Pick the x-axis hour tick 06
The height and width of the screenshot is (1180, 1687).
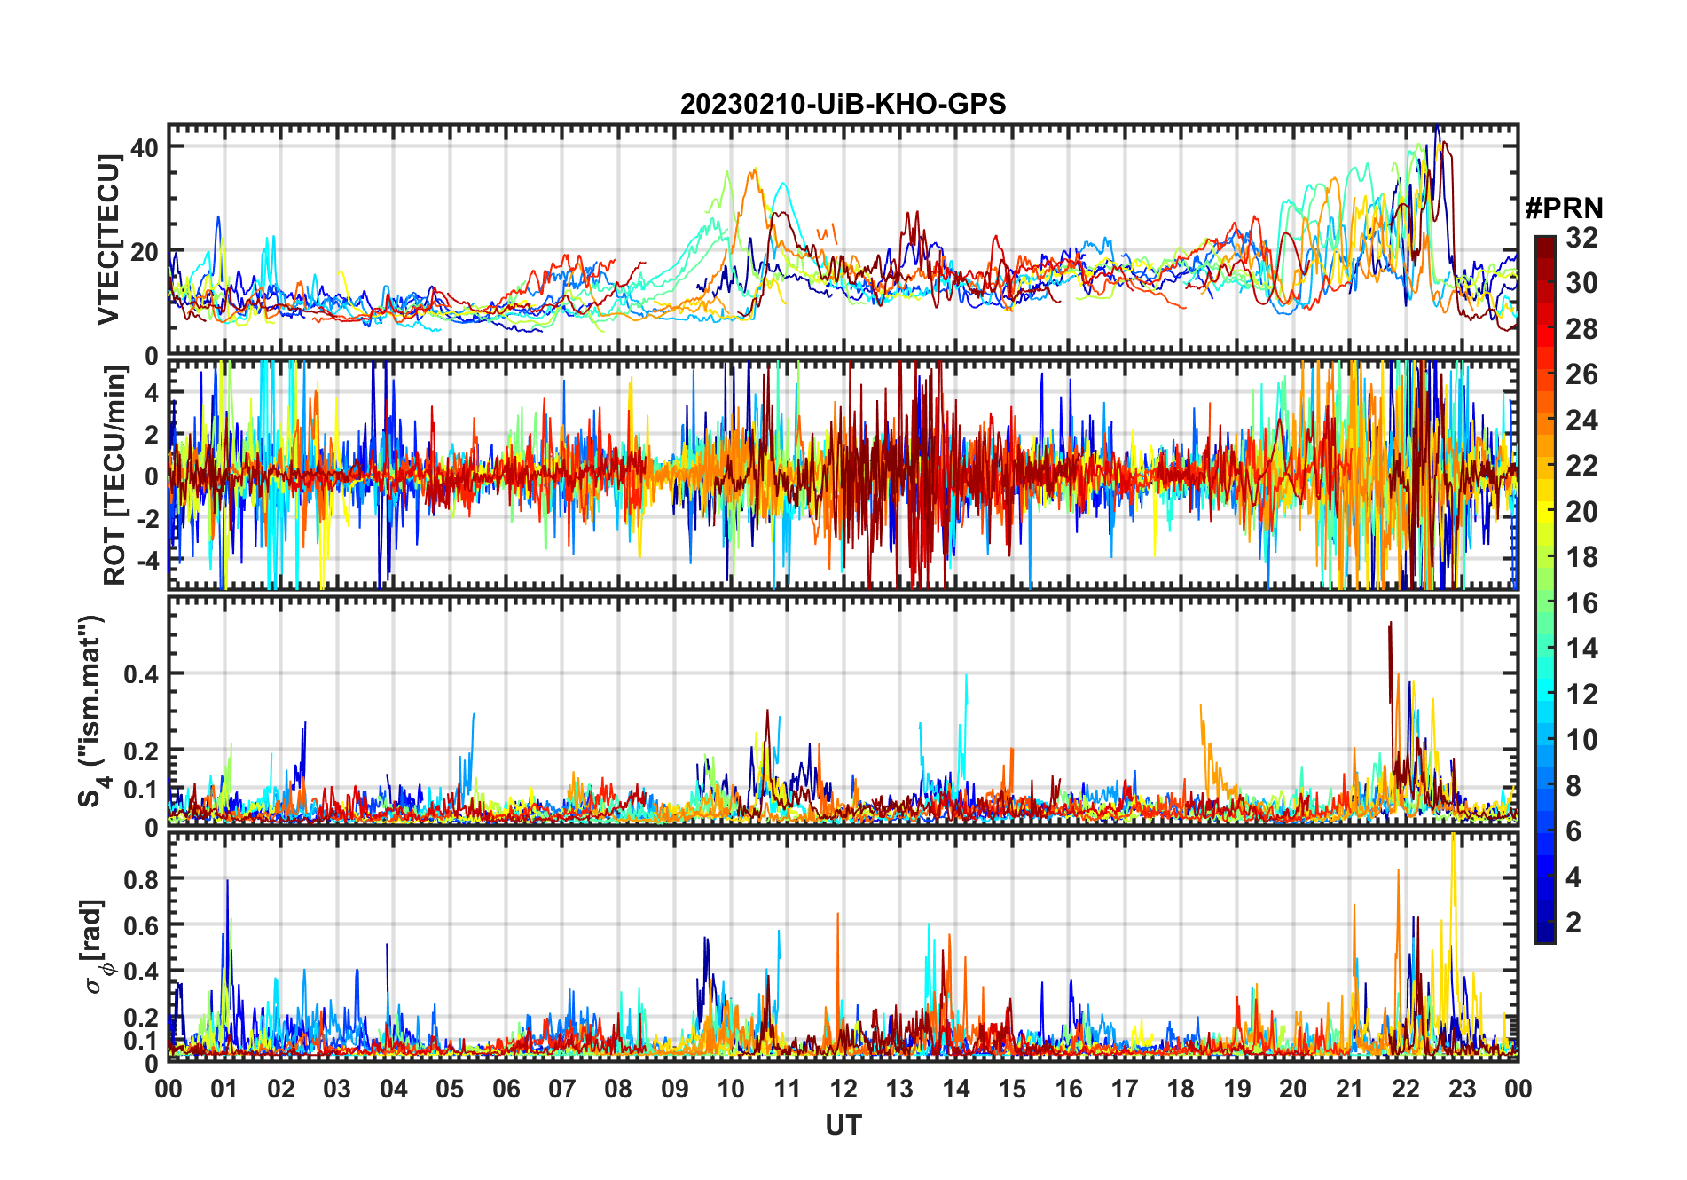coord(506,1089)
